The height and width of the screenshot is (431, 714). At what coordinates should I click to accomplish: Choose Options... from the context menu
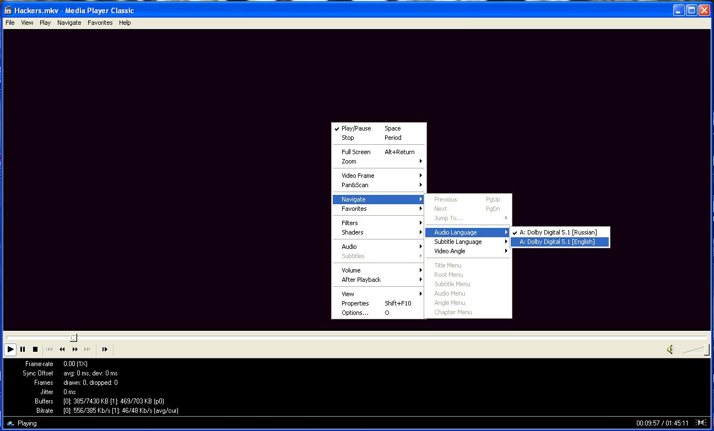pos(379,313)
